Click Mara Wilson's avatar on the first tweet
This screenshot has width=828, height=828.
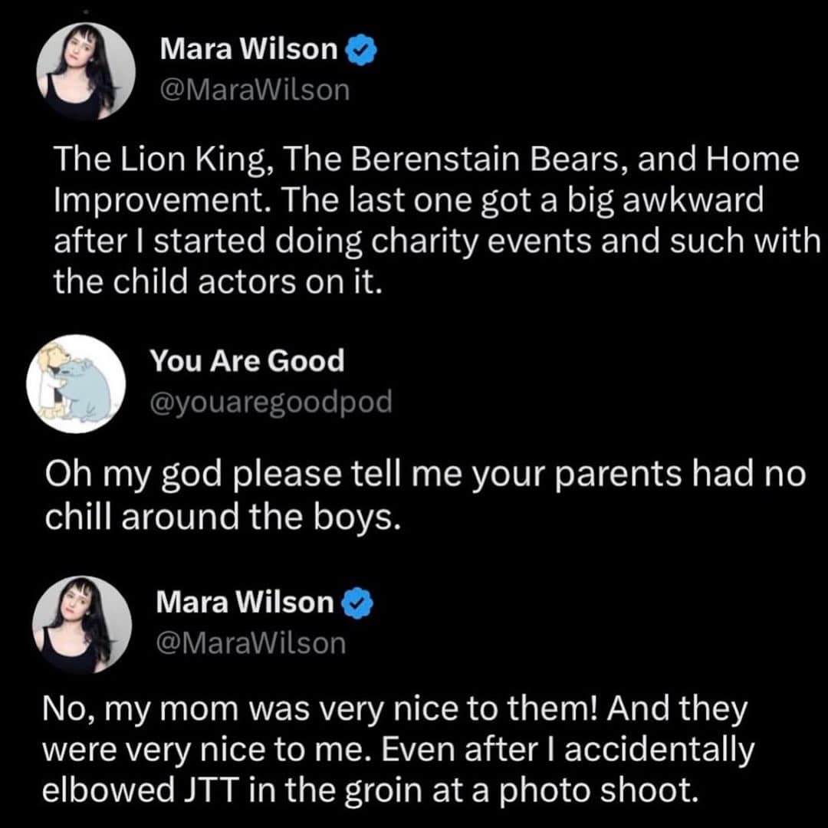pos(86,71)
